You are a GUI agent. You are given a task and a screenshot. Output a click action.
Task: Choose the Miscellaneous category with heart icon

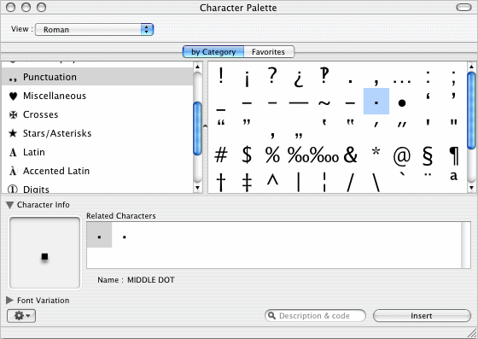[97, 96]
